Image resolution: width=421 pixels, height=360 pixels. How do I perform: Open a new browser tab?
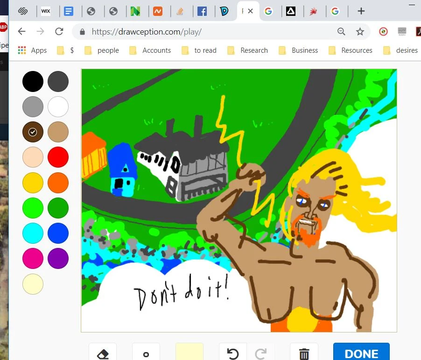click(x=361, y=11)
